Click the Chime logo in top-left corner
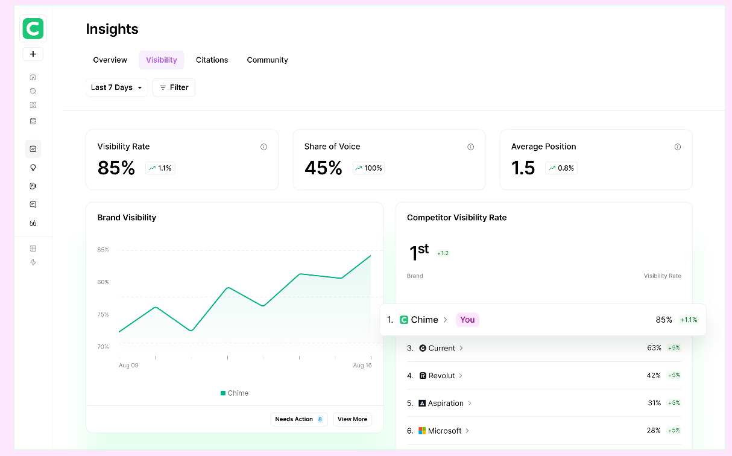The height and width of the screenshot is (456, 732). 33,28
